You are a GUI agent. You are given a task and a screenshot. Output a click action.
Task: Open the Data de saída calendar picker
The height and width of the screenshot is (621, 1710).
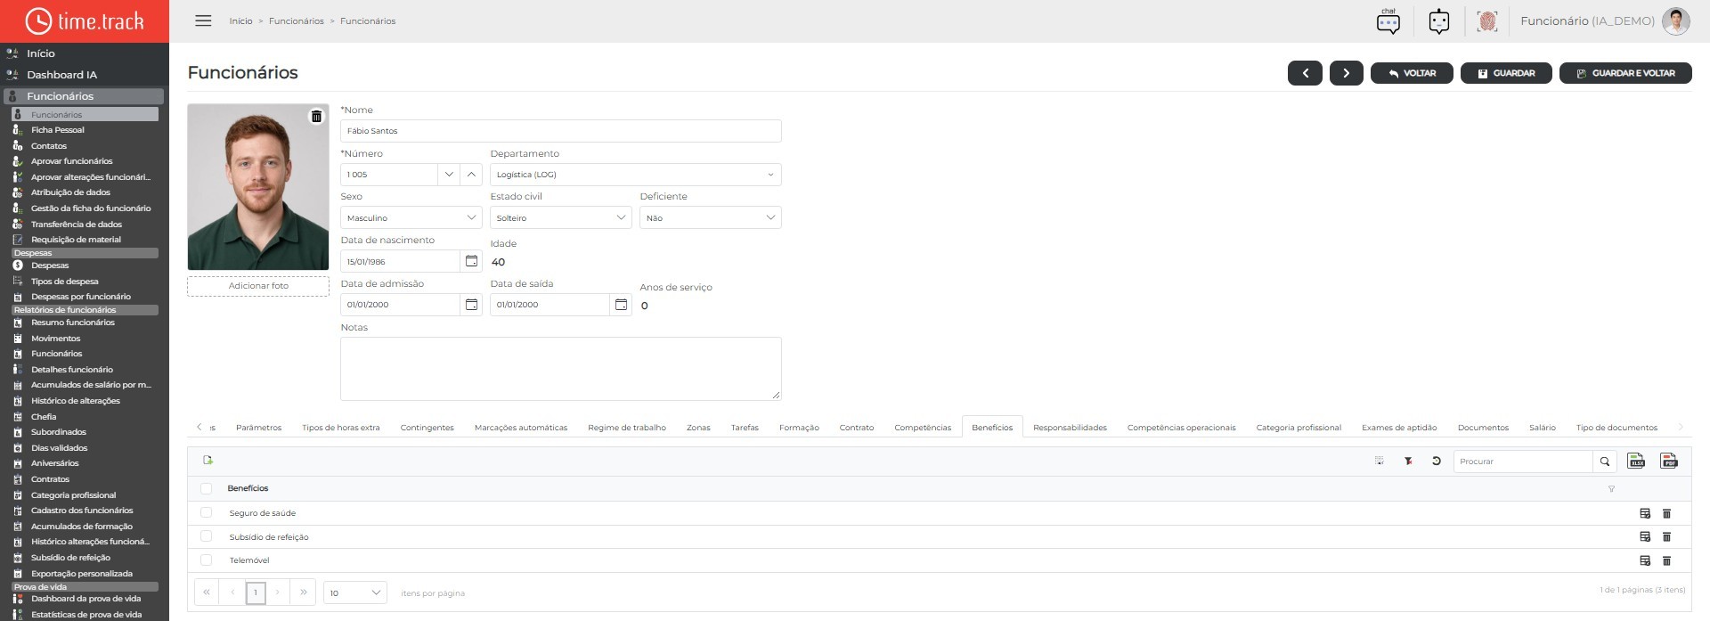click(621, 305)
